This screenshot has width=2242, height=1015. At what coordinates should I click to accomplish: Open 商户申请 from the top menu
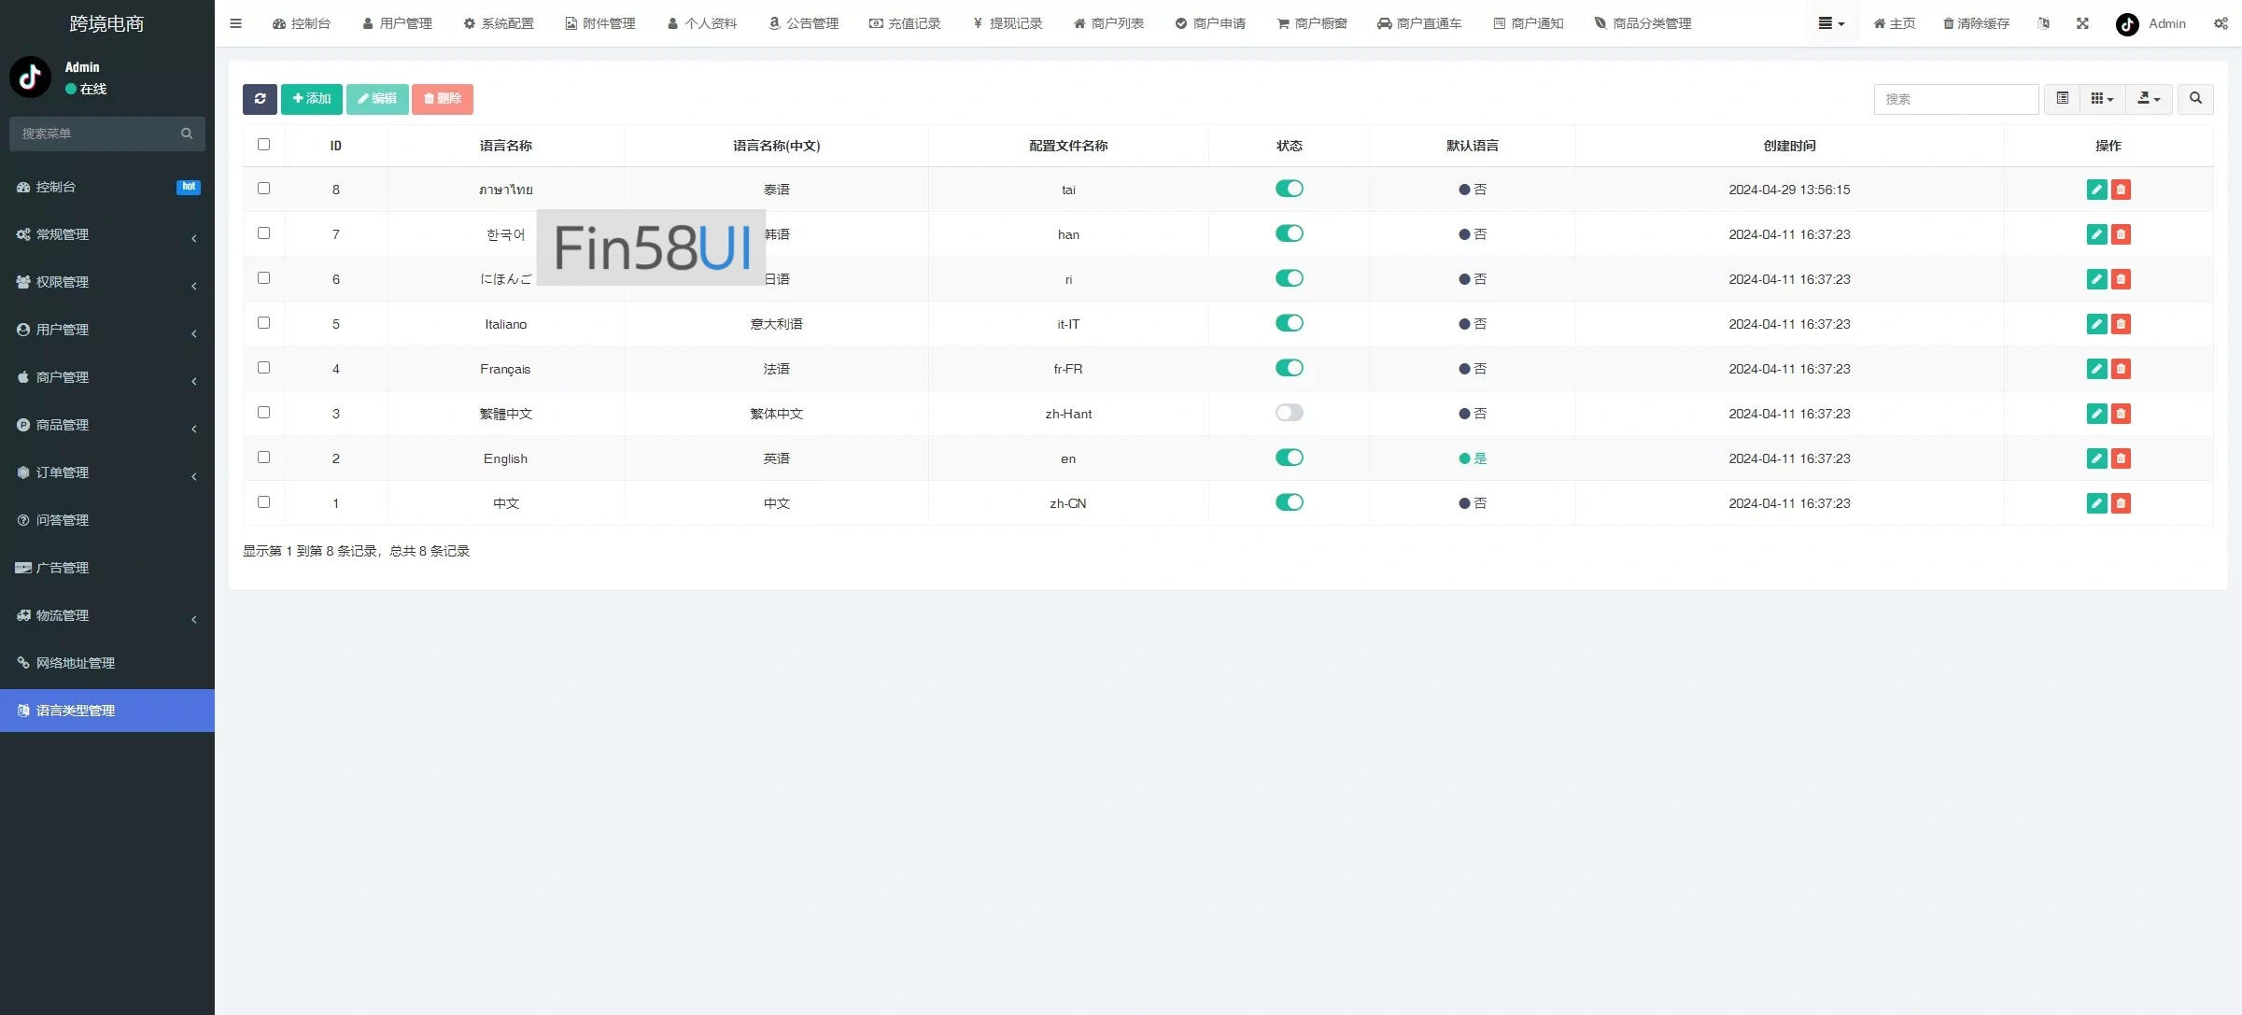point(1211,23)
